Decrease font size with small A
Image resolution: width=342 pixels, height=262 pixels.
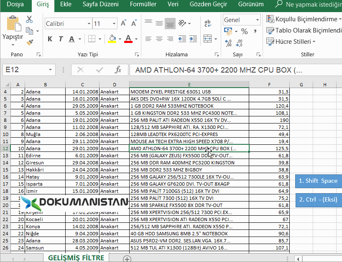click(134, 23)
